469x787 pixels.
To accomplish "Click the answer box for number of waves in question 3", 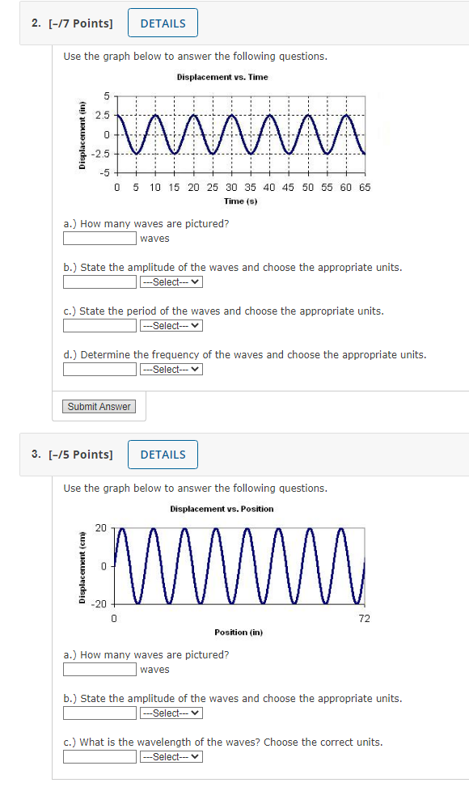I will click(x=99, y=669).
